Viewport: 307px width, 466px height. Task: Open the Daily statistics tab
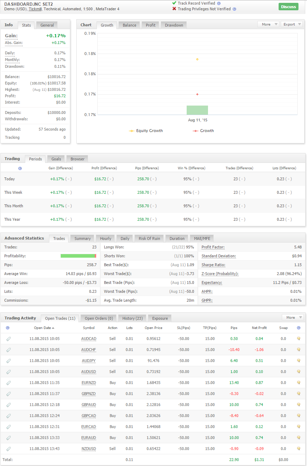[x=125, y=239]
